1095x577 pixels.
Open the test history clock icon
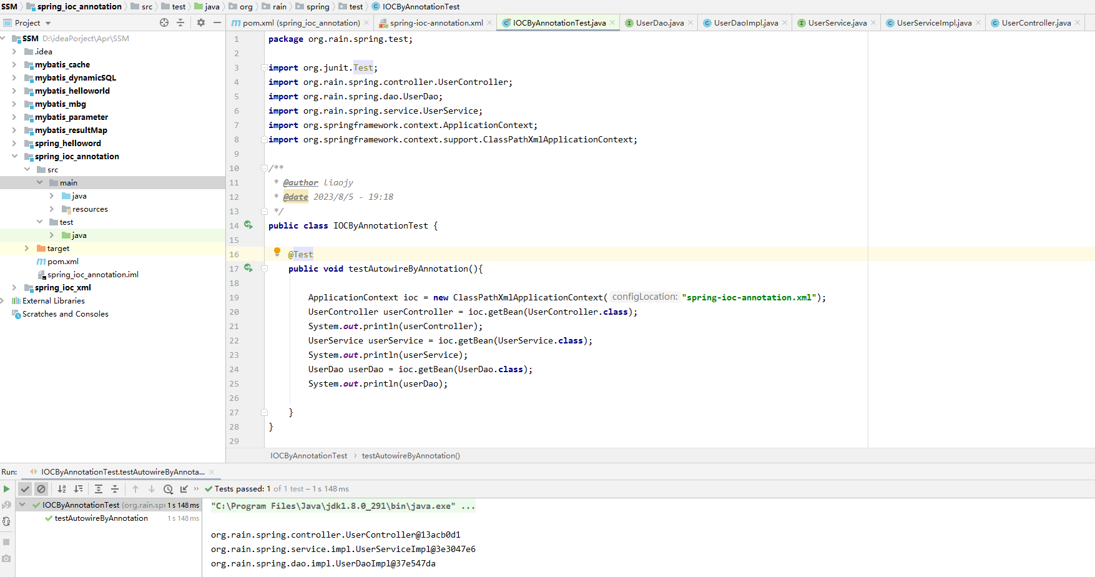(168, 489)
